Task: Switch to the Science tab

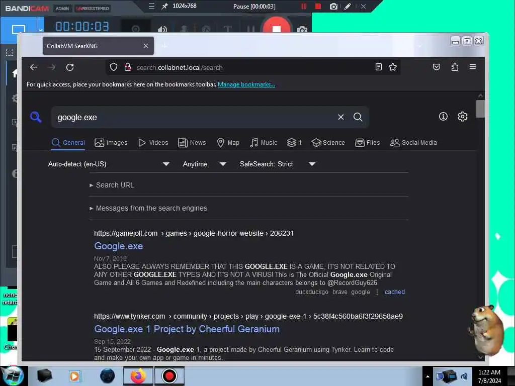Action: tap(328, 143)
